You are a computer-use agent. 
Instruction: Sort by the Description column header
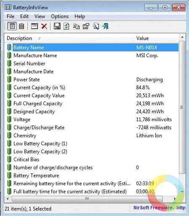click(69, 38)
